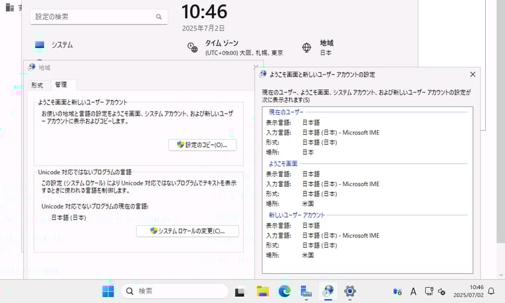Open Task View from taskbar
Image resolution: width=505 pixels, height=303 pixels.
[241, 291]
